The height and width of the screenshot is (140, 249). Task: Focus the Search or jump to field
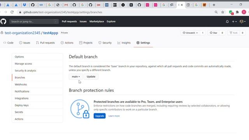click(x=34, y=21)
